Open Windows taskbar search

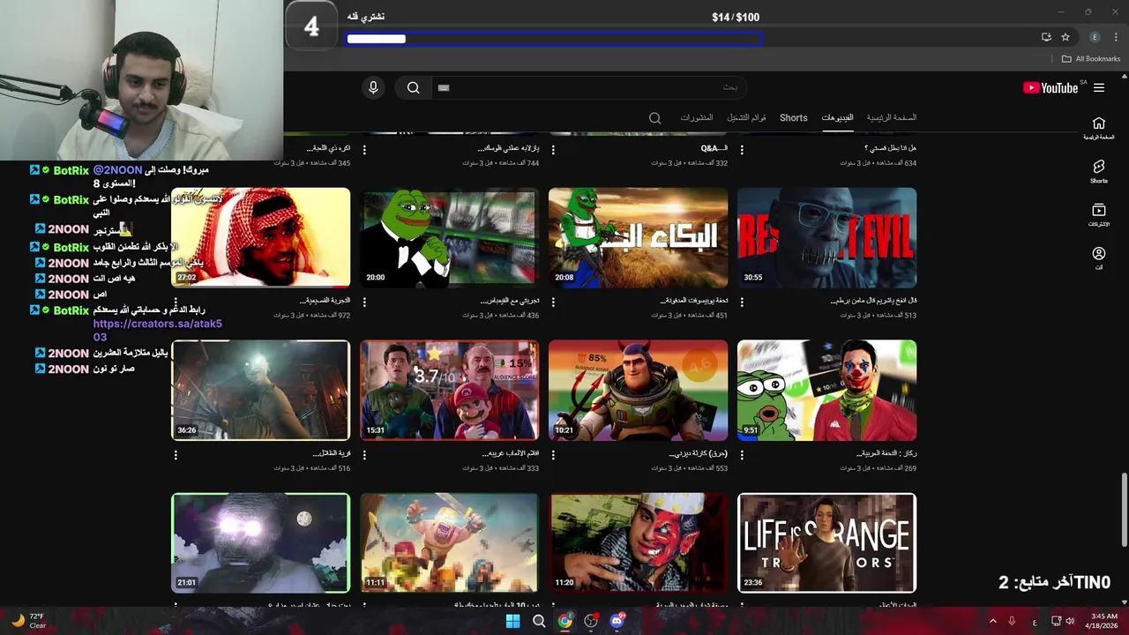tap(539, 621)
